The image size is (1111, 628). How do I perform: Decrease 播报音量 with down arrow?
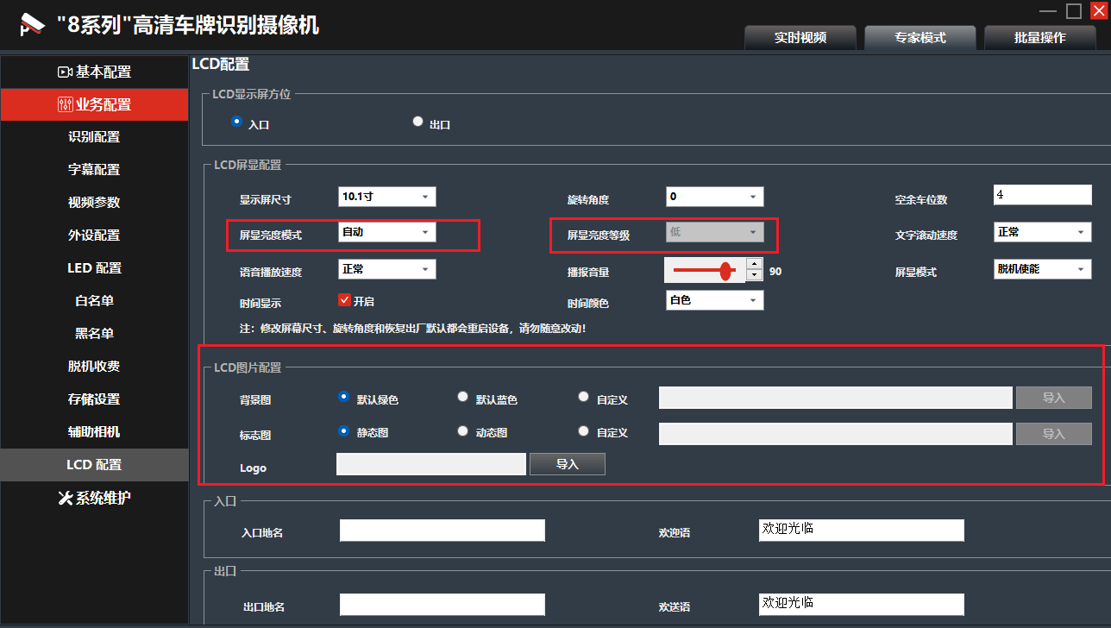tap(755, 275)
